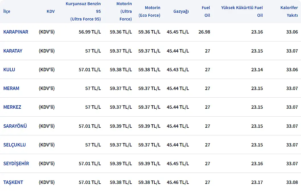Select the 33.08 Kalorifer Yakıtı value
Screen dimensions: 301x191
[x=292, y=182]
